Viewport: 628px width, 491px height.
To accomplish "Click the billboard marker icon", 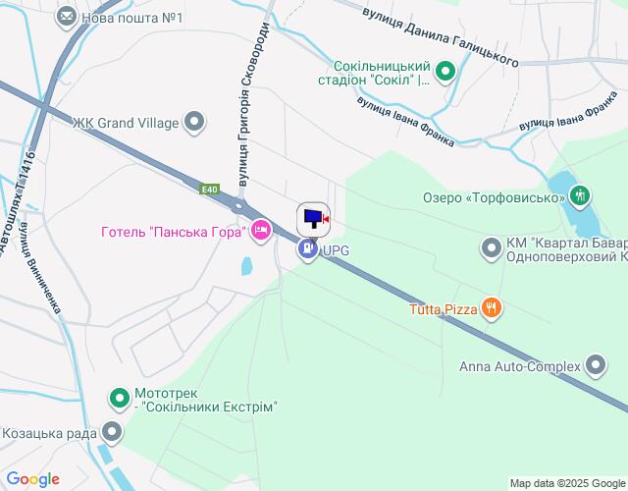I will 314,219.
